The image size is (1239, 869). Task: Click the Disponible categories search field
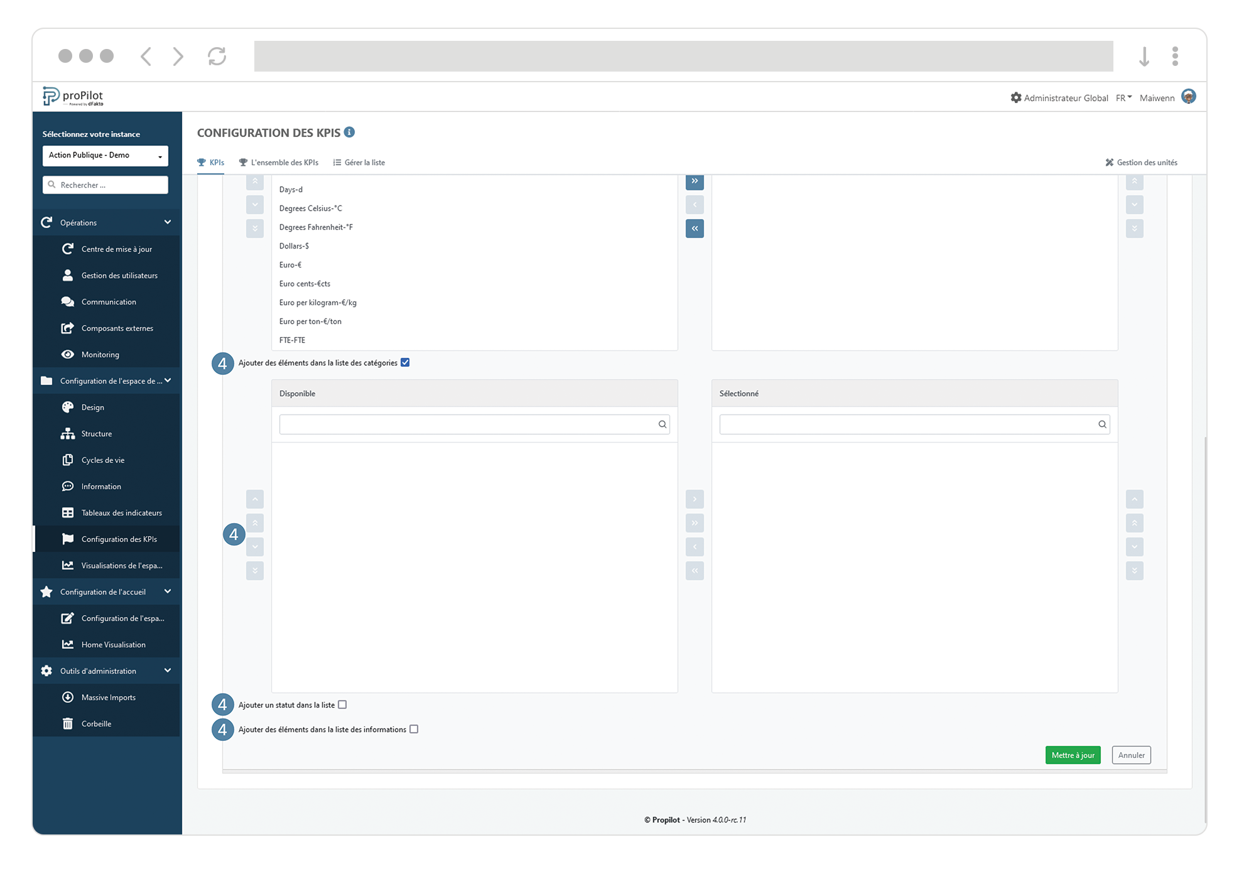(x=468, y=424)
